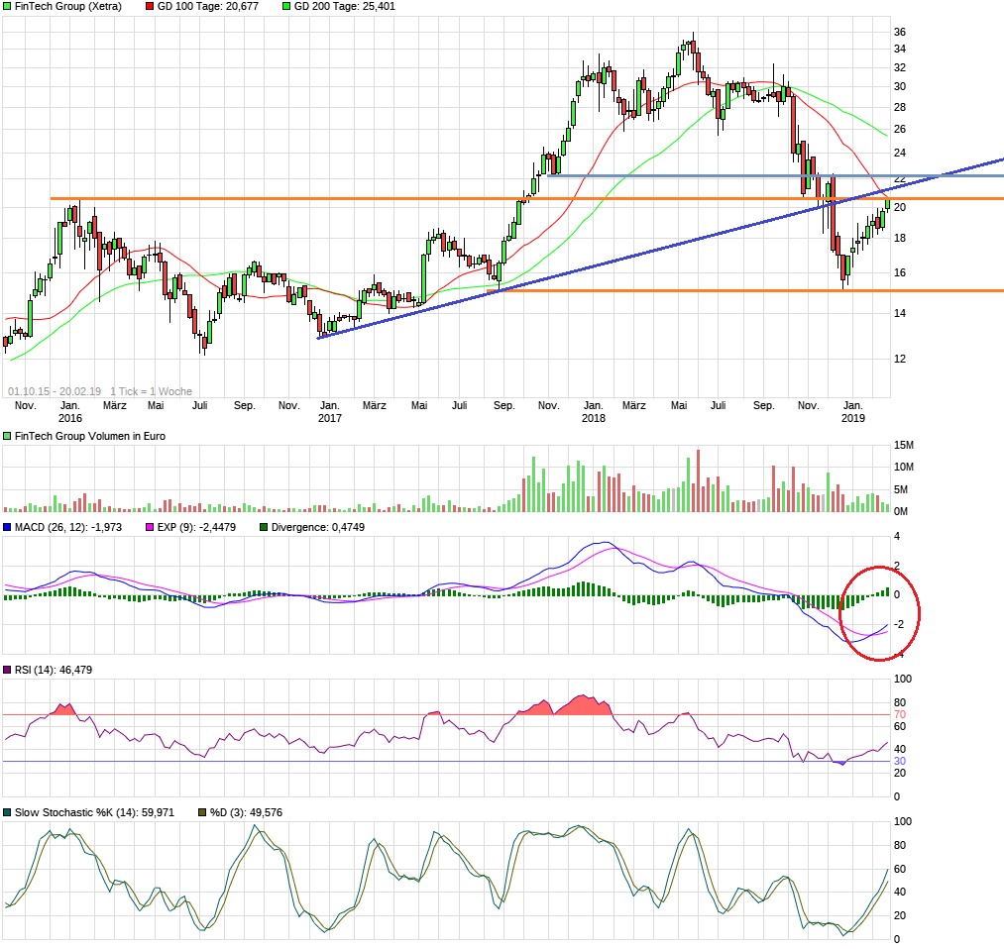Toggle the dark green Divergence indicator
1004x949 pixels.
coord(266,528)
